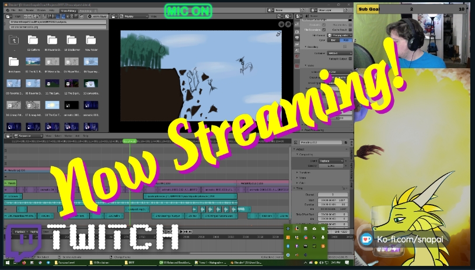Viewport: 475px width, 270px height.
Task: Click cloud icon in tray popup
Action: coord(314,229)
